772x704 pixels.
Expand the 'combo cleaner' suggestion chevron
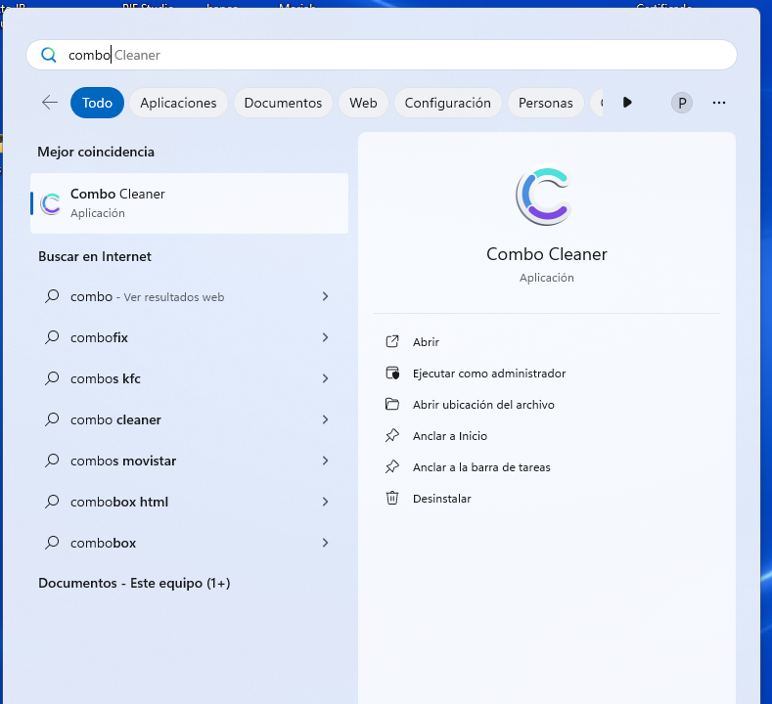(325, 419)
